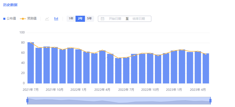The height and width of the screenshot is (107, 235).
Task: Click the 2023年 4月 axis label
Action: [x=198, y=90]
